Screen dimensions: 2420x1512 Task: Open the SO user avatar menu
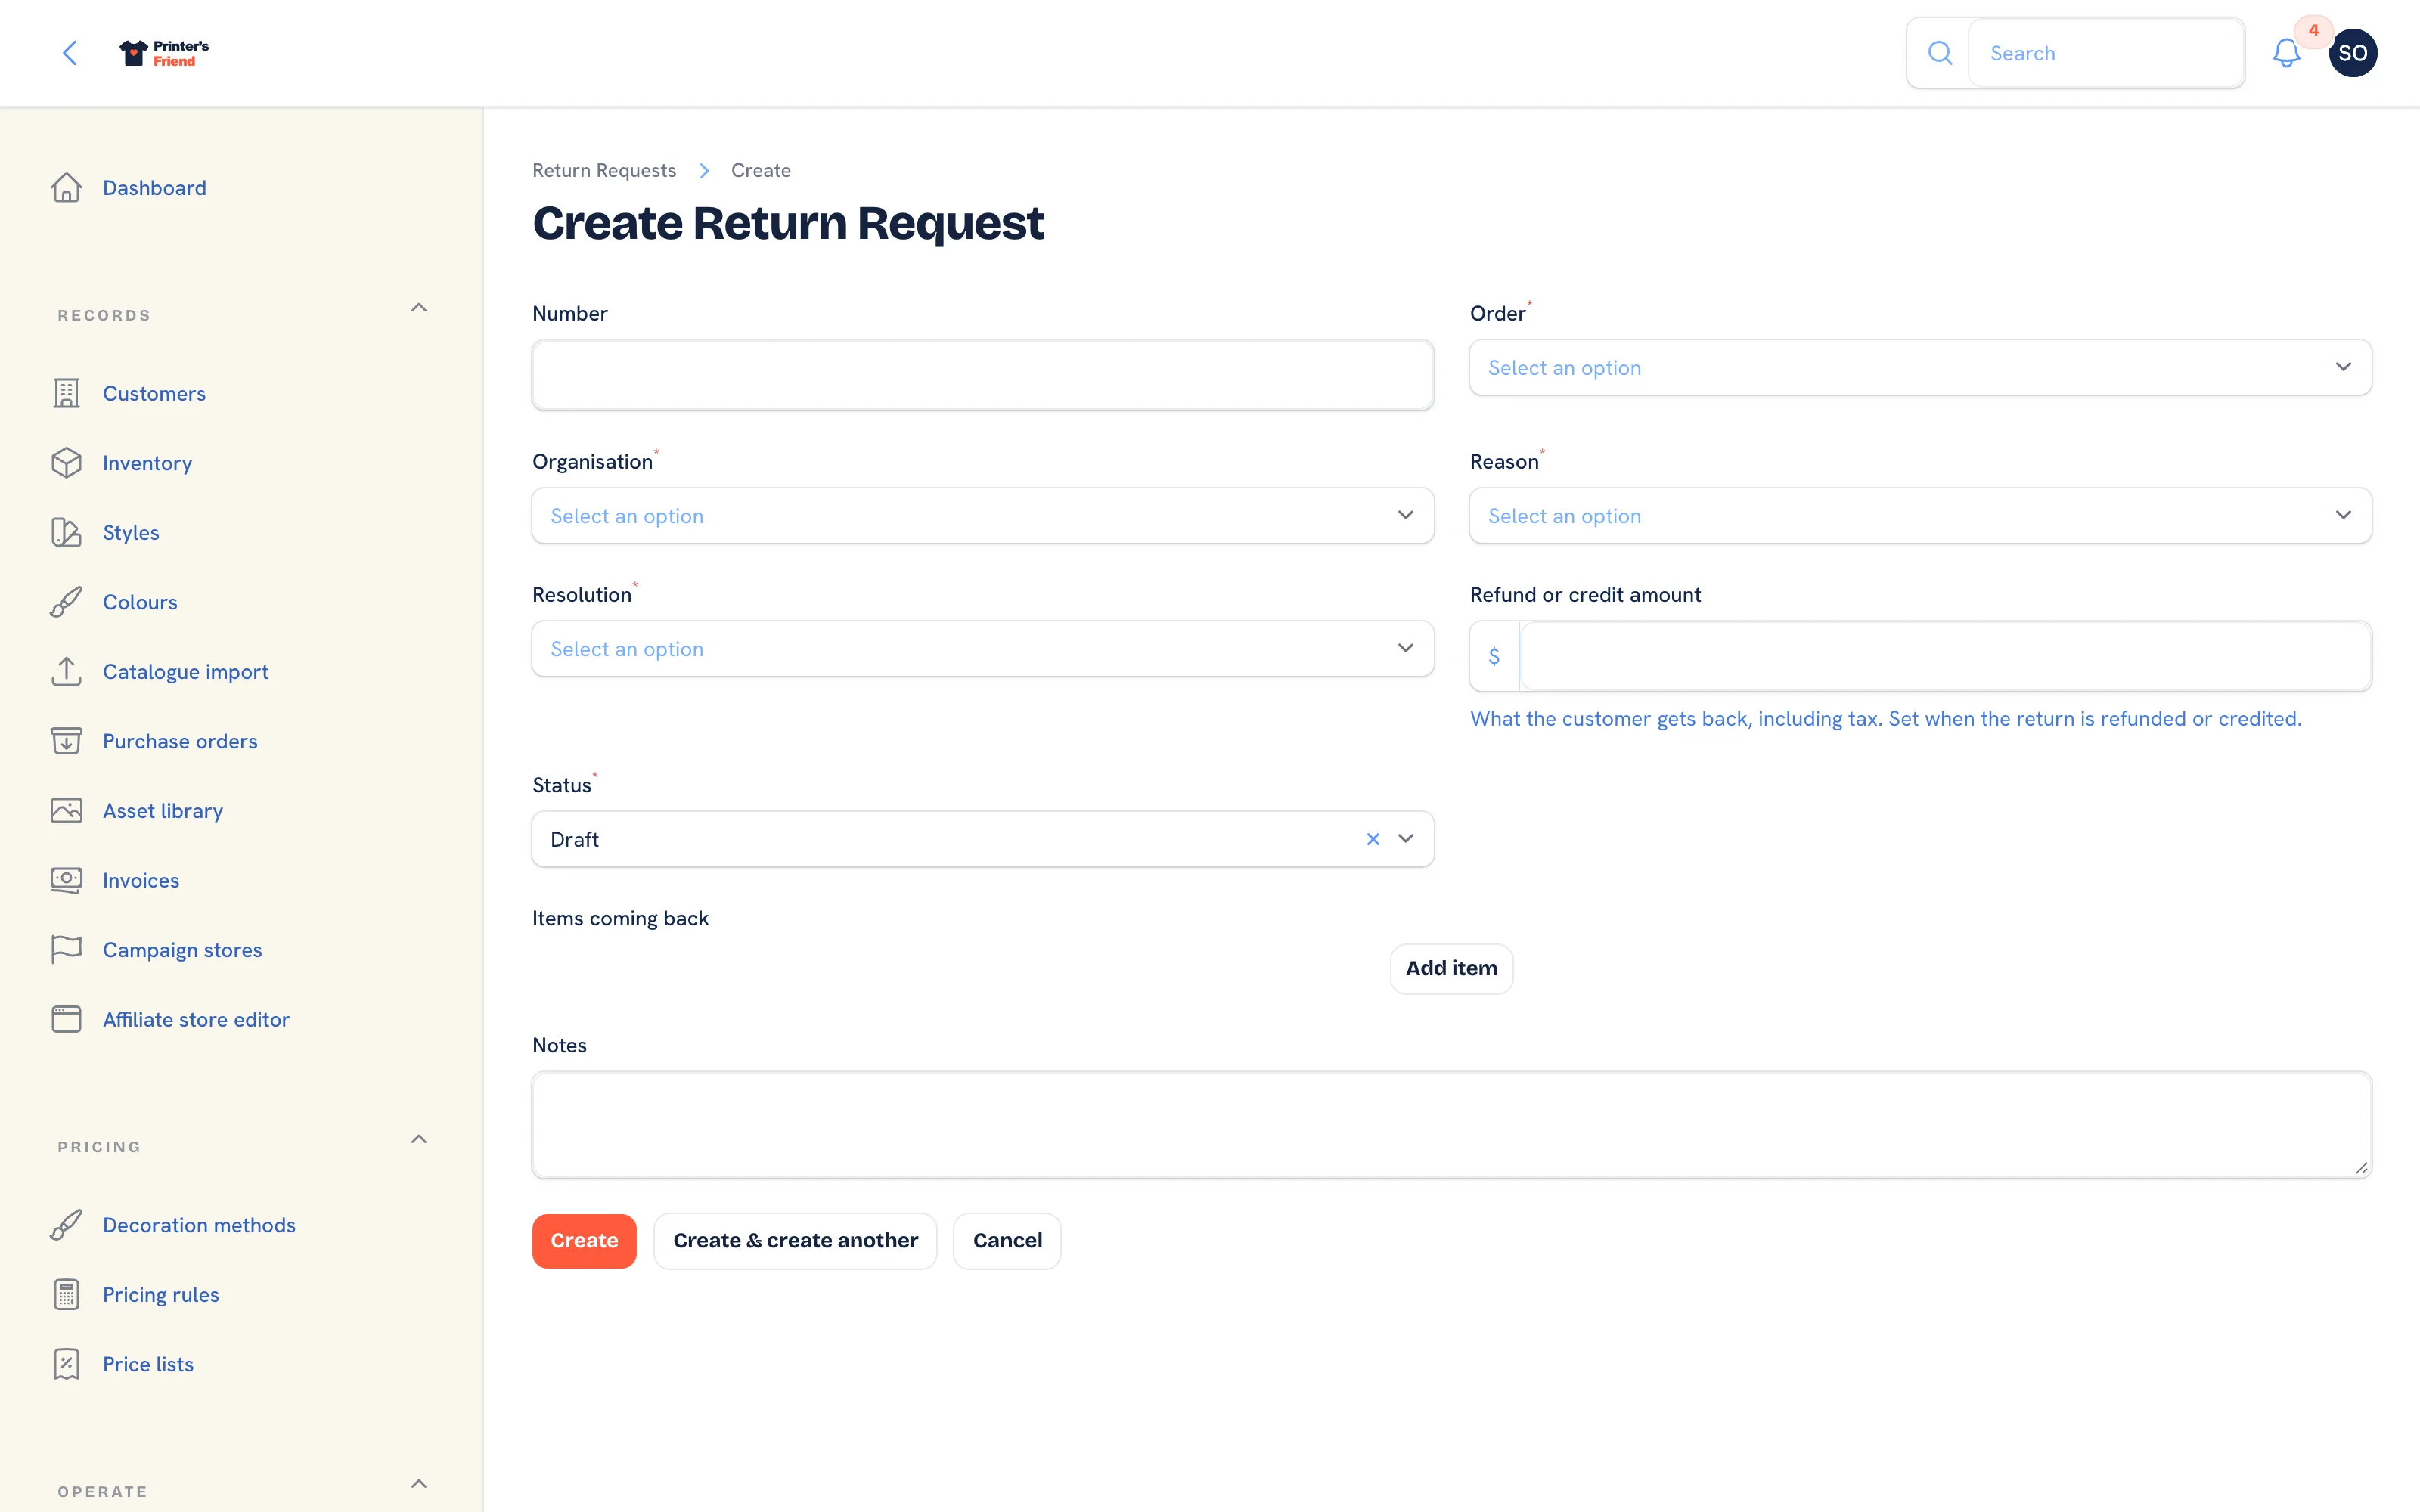tap(2352, 53)
